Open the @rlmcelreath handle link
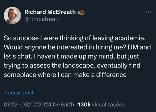156x112 pixels. [42, 19]
